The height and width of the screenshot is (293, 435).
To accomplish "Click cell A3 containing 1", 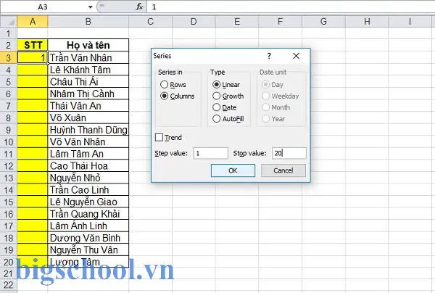I will (33, 57).
